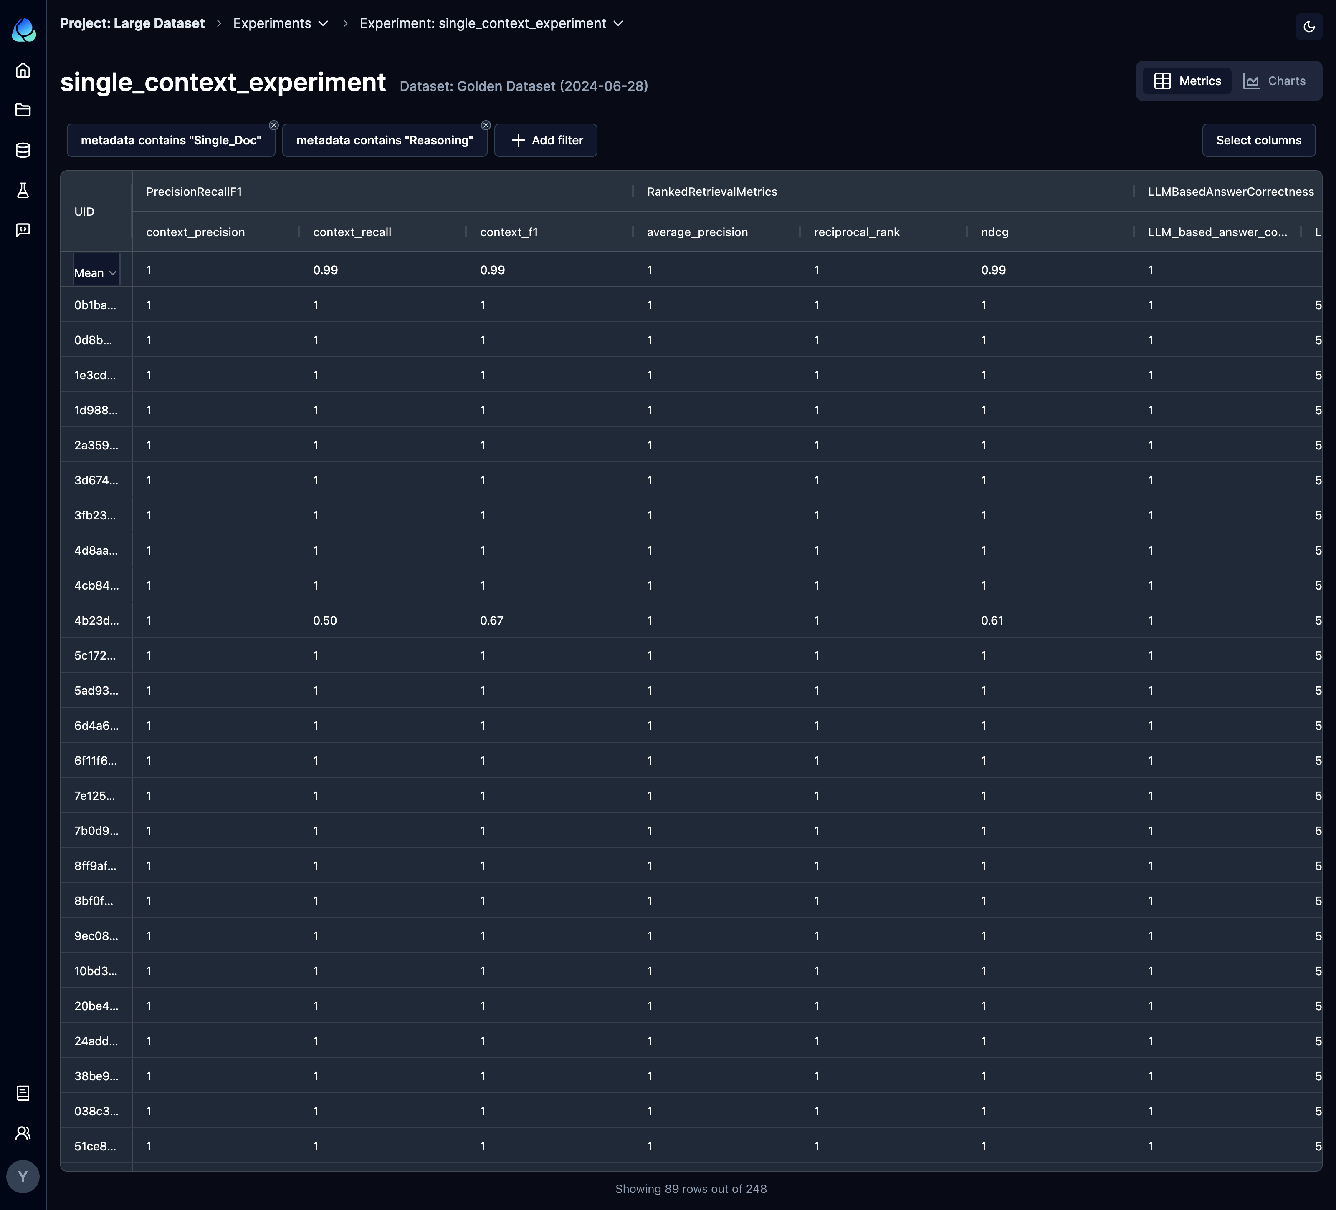Open the users team icon in the sidebar

click(23, 1133)
